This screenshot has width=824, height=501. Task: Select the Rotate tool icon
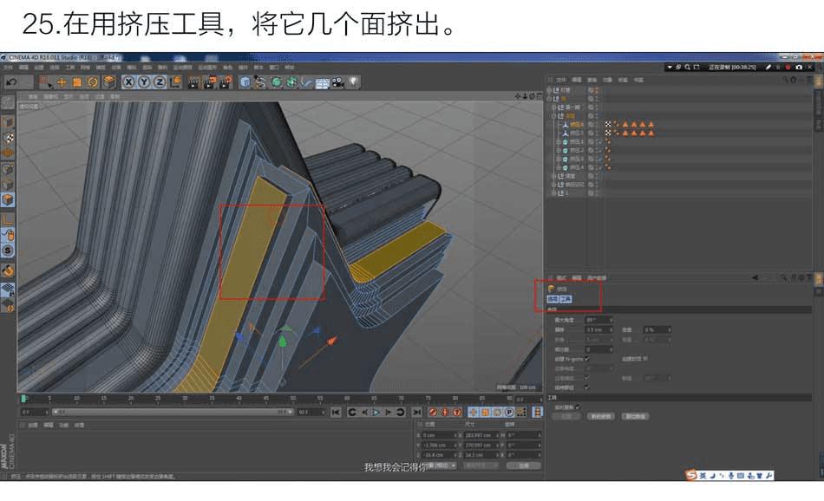pyautogui.click(x=93, y=82)
